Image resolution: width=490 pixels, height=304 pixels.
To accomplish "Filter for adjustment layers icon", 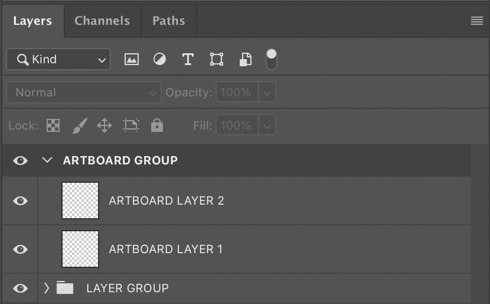I will point(159,59).
